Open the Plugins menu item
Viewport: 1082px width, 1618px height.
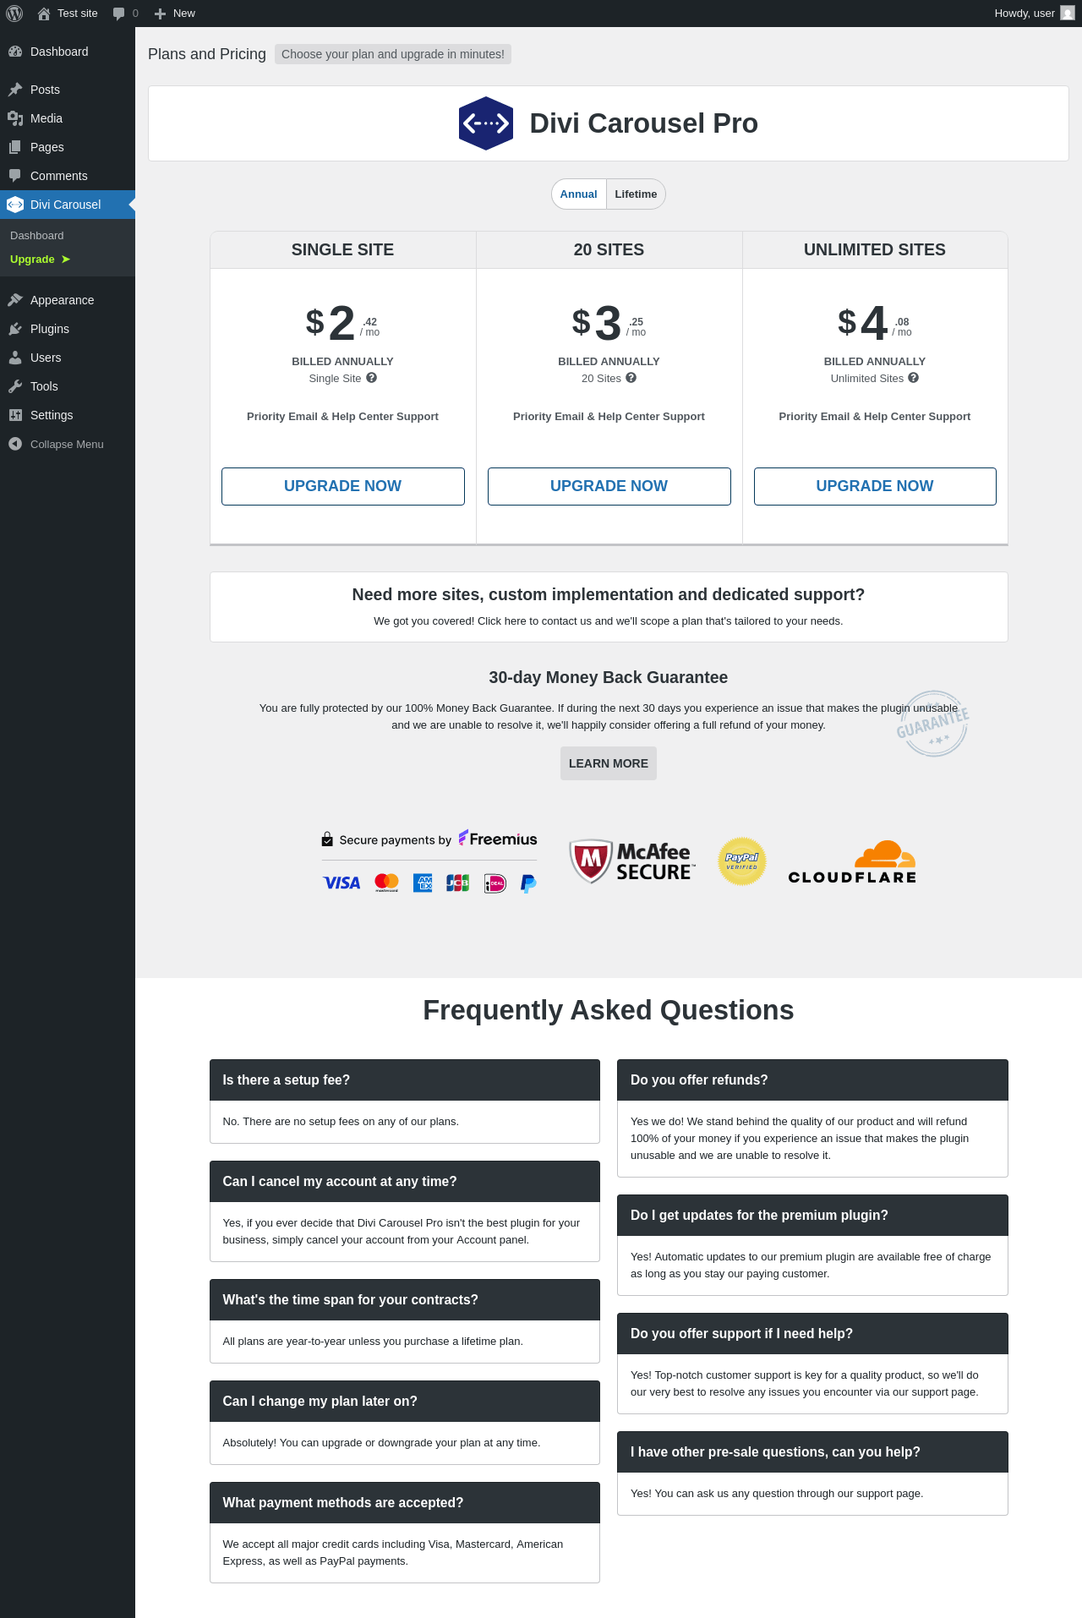pyautogui.click(x=68, y=329)
